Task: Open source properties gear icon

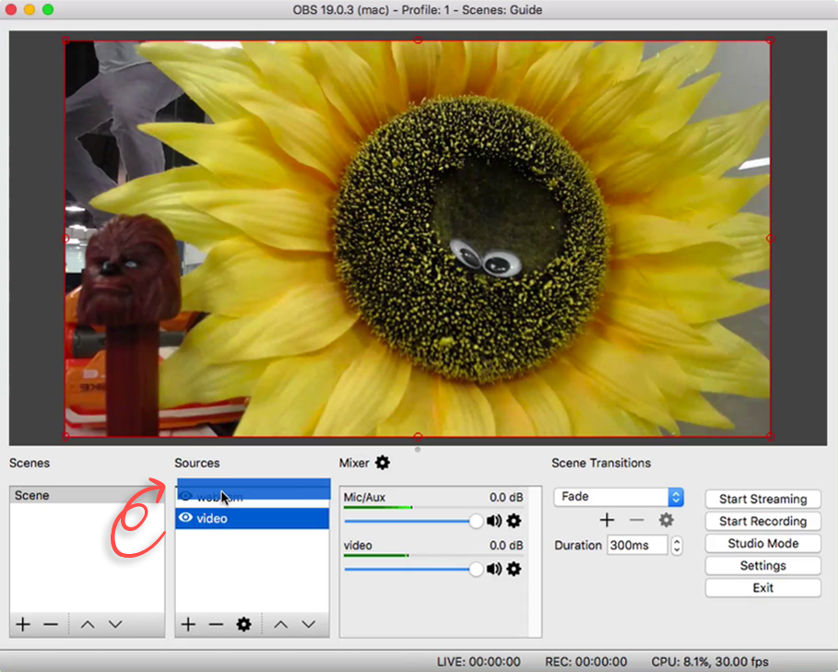Action: click(243, 624)
